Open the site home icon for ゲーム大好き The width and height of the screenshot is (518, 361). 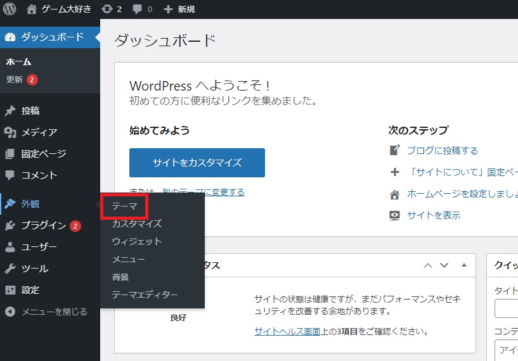(x=31, y=9)
